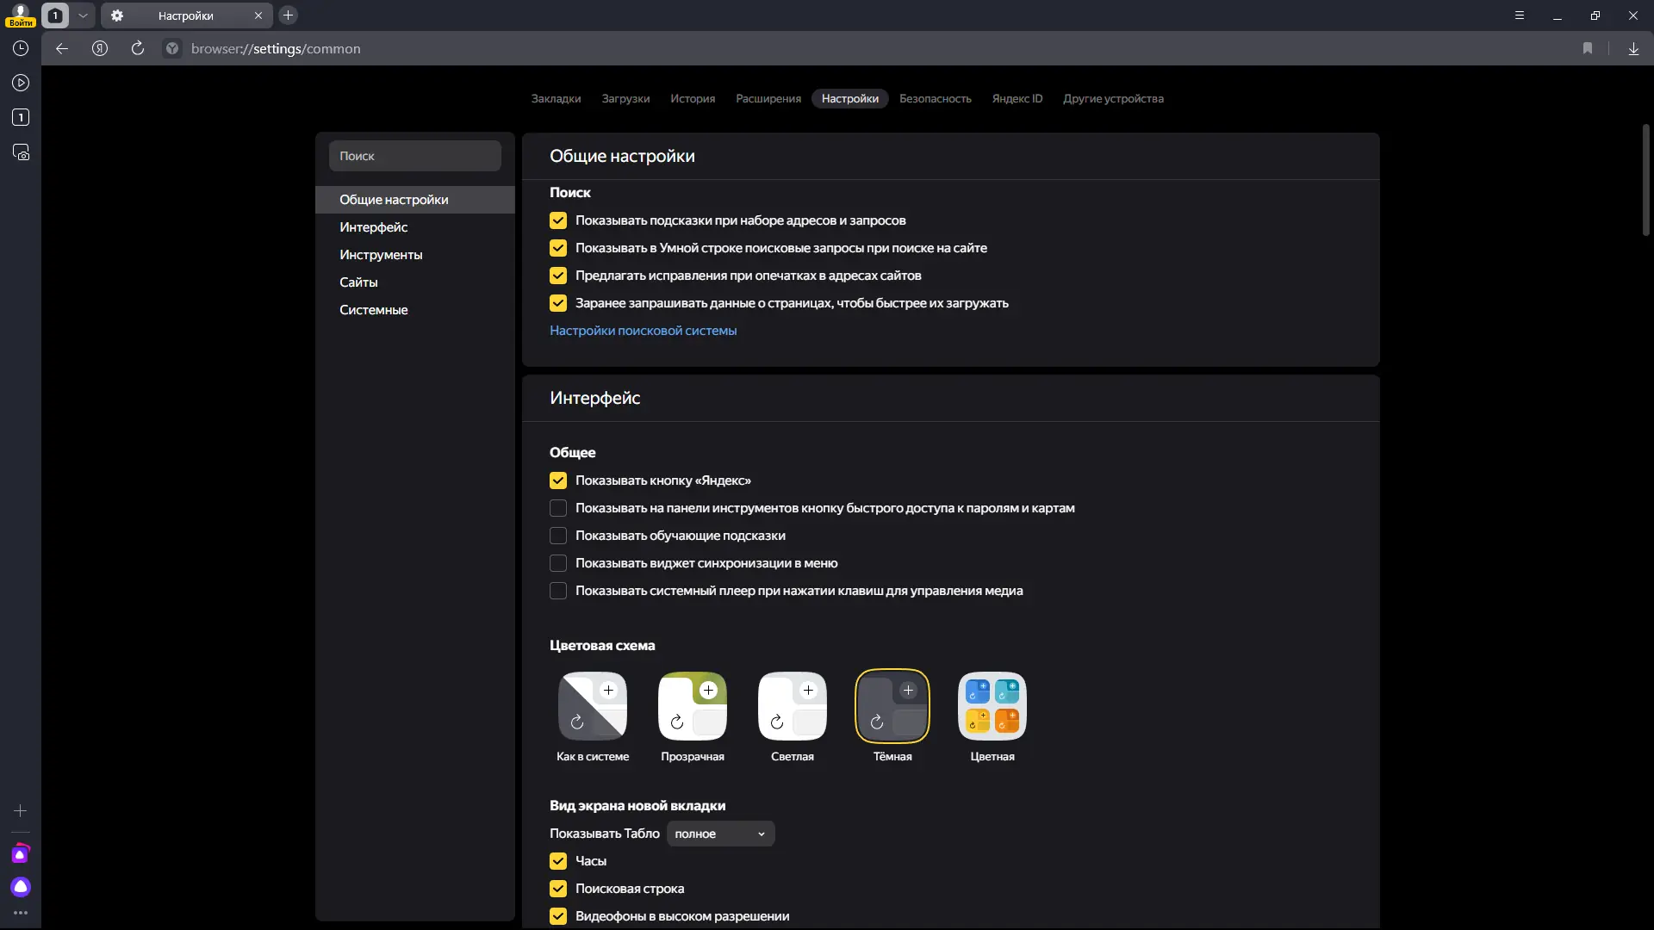Viewport: 1654px width, 930px height.
Task: Choose the 'Цветная' color scheme
Action: click(992, 707)
